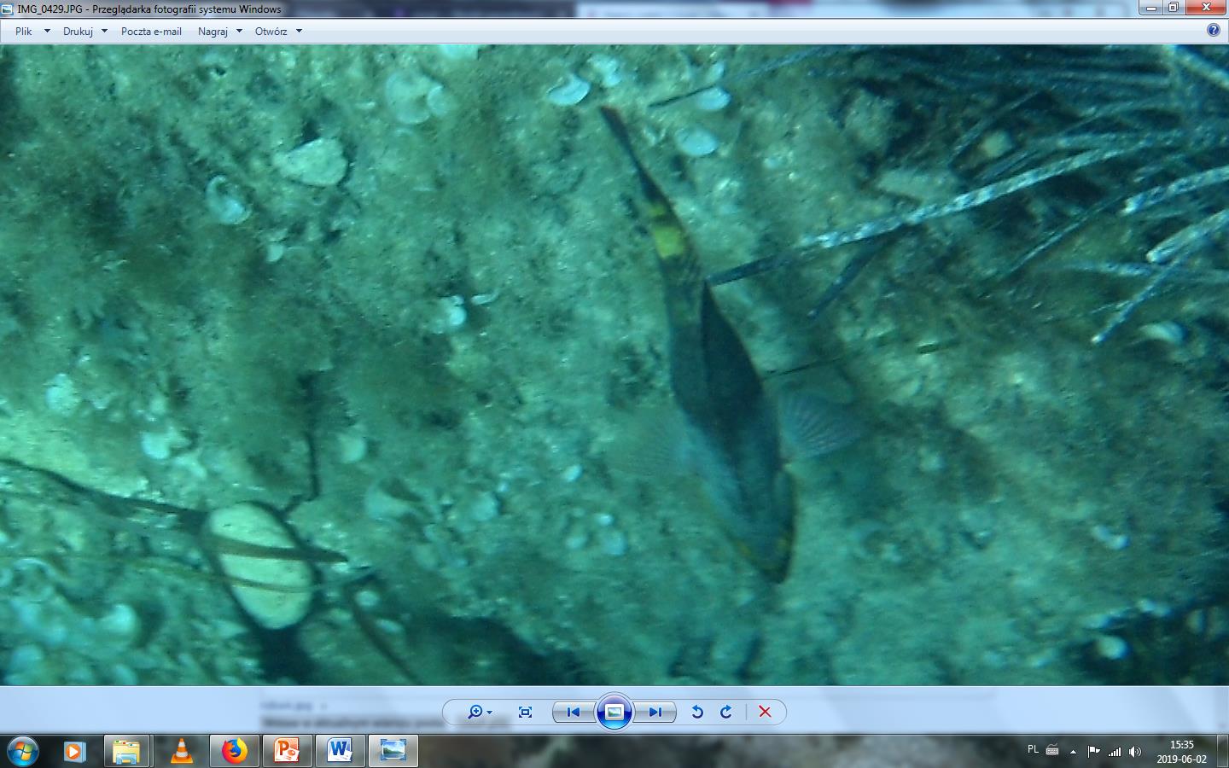This screenshot has width=1229, height=768.
Task: Open the zoom magnifier control
Action: pyautogui.click(x=478, y=712)
